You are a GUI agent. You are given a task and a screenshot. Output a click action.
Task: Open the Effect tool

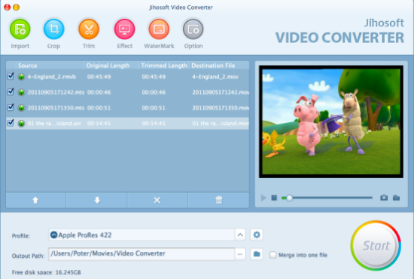[124, 29]
